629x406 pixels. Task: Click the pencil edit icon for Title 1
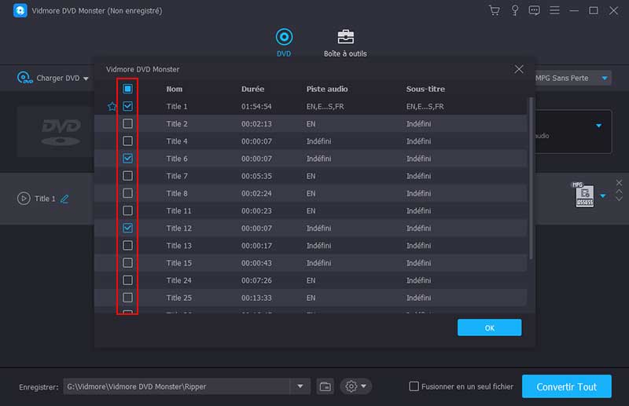pos(64,199)
